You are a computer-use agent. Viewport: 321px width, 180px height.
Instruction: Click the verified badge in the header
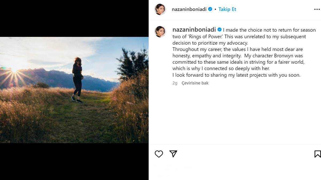click(x=210, y=9)
